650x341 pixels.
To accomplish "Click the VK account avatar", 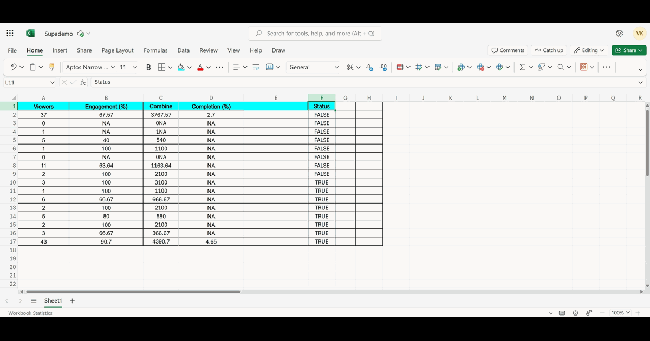I will tap(640, 34).
